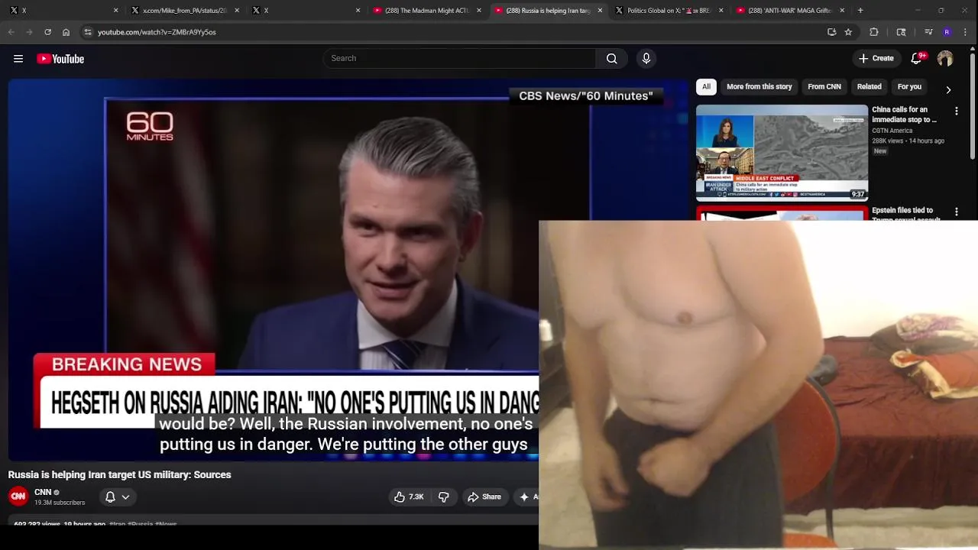Go back with browser back arrow
This screenshot has height=550, width=978.
tap(11, 32)
